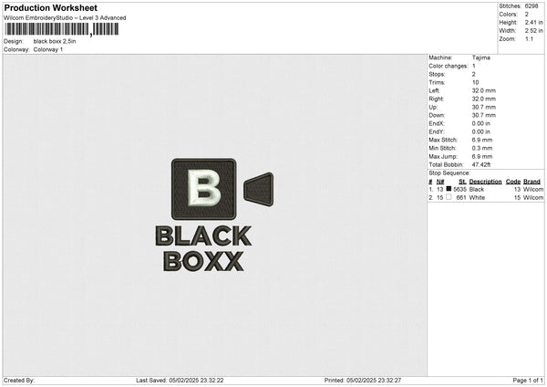
Task: Click the Max Jump value 6.9 mm
Action: [482, 156]
